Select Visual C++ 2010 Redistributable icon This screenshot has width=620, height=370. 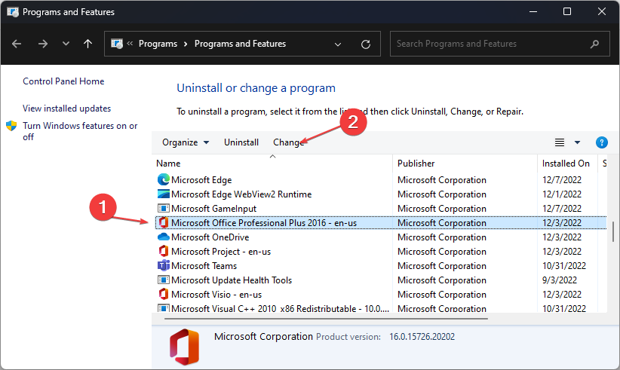pos(164,308)
